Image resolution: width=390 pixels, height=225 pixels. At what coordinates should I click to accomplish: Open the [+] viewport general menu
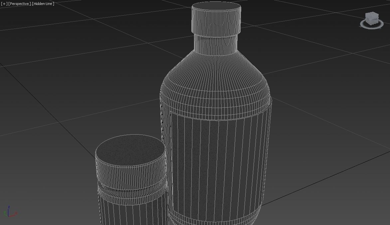point(4,4)
